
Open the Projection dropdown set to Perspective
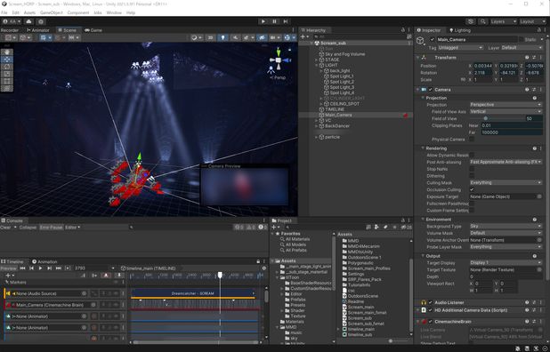point(506,105)
